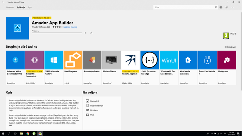This screenshot has height=136, width=242.
Task: Click the PEGI 3 rating badge
Action: pyautogui.click(x=226, y=36)
